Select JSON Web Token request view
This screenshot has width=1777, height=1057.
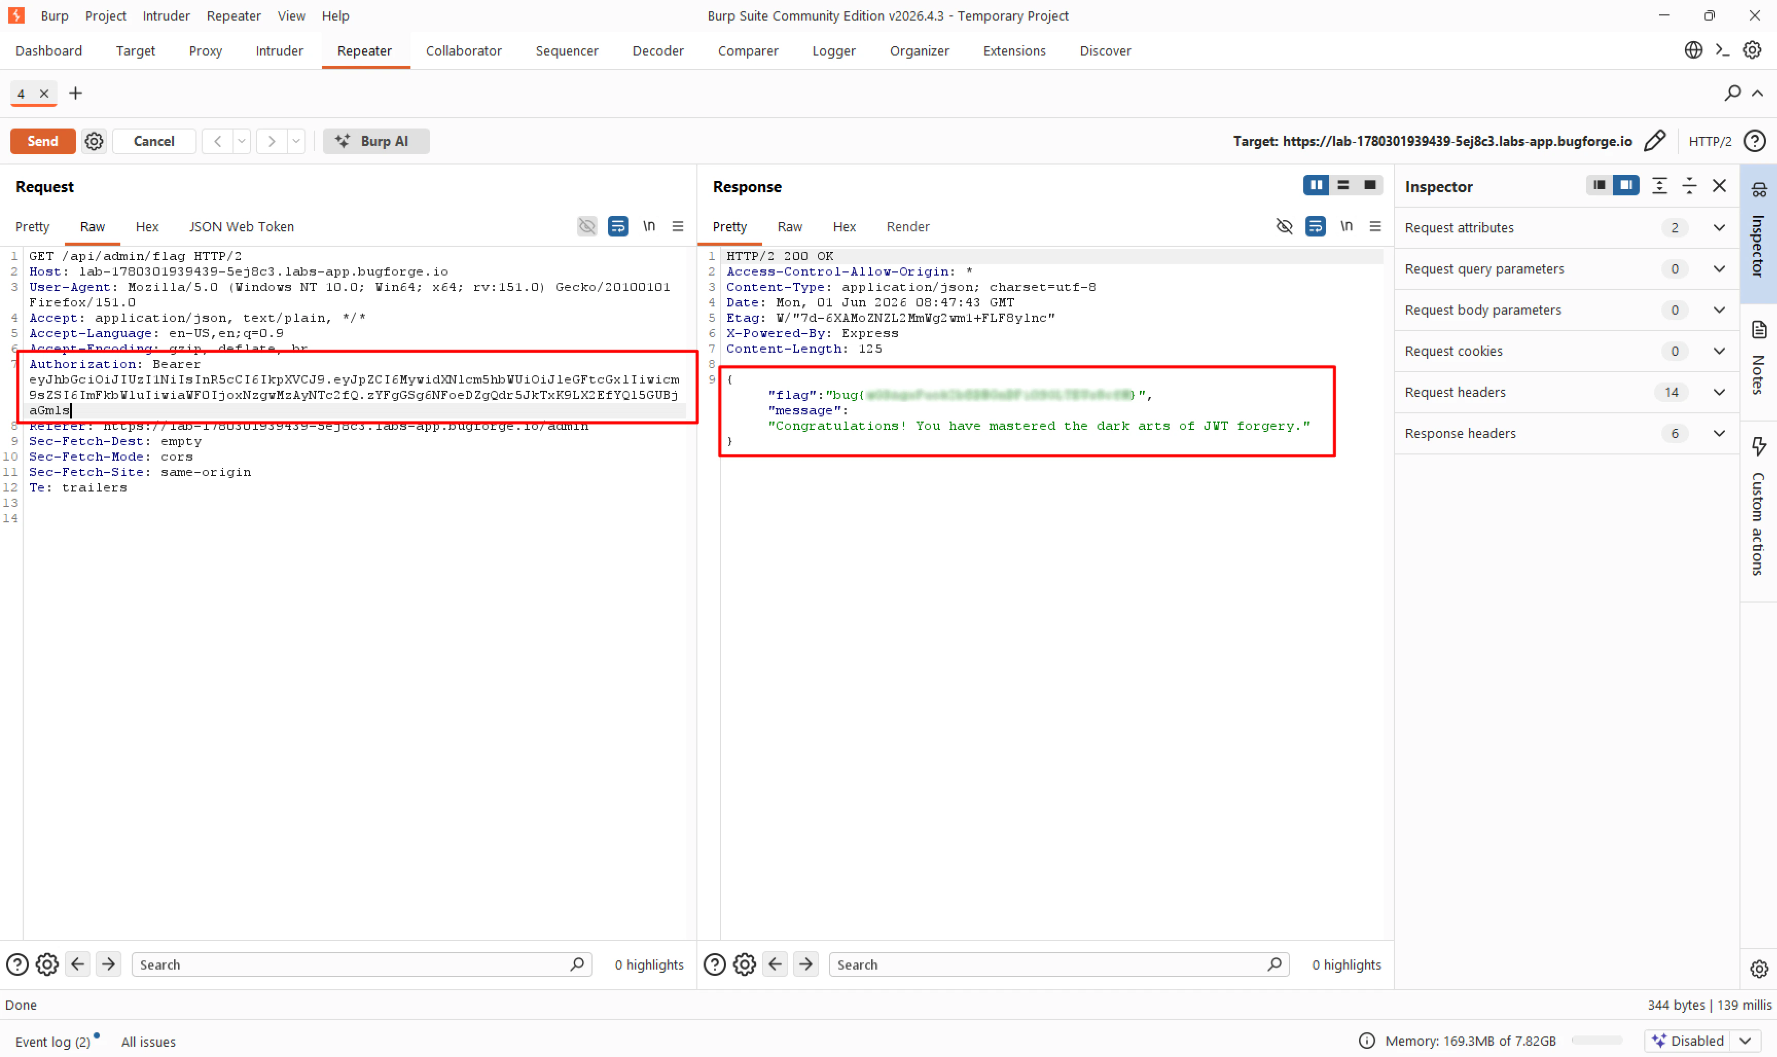242,227
